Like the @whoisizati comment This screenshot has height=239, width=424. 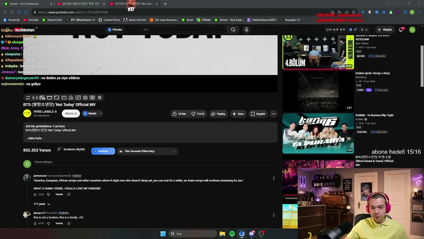tap(35, 195)
